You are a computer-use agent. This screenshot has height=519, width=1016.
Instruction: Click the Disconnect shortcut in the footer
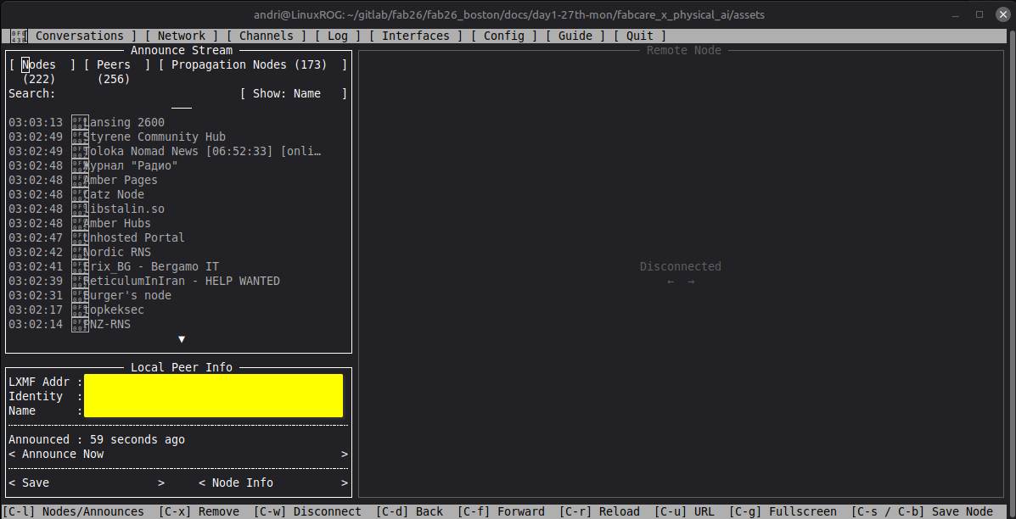click(x=308, y=512)
